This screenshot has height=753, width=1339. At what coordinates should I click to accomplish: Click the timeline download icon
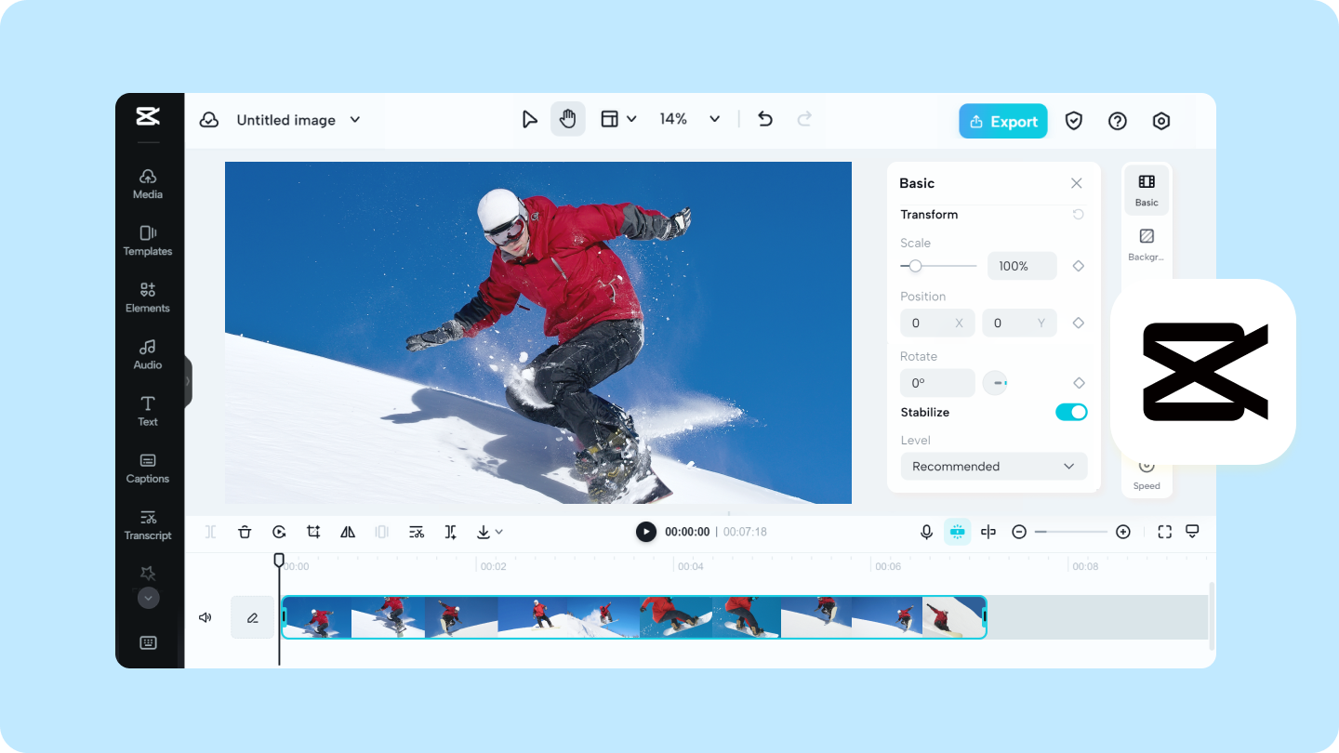[x=483, y=532]
